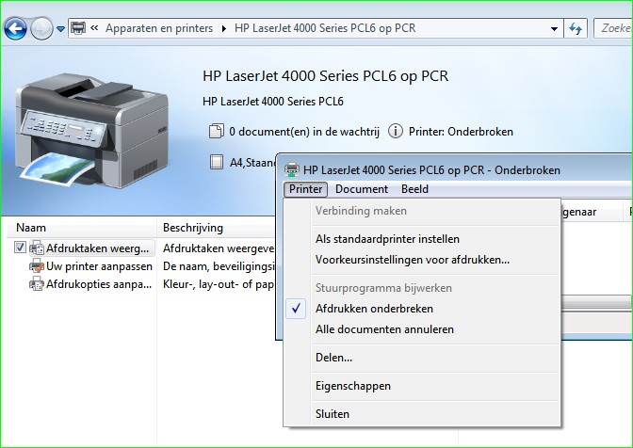The height and width of the screenshot is (448, 633).
Task: Click the document queue page icon
Action: (x=217, y=131)
